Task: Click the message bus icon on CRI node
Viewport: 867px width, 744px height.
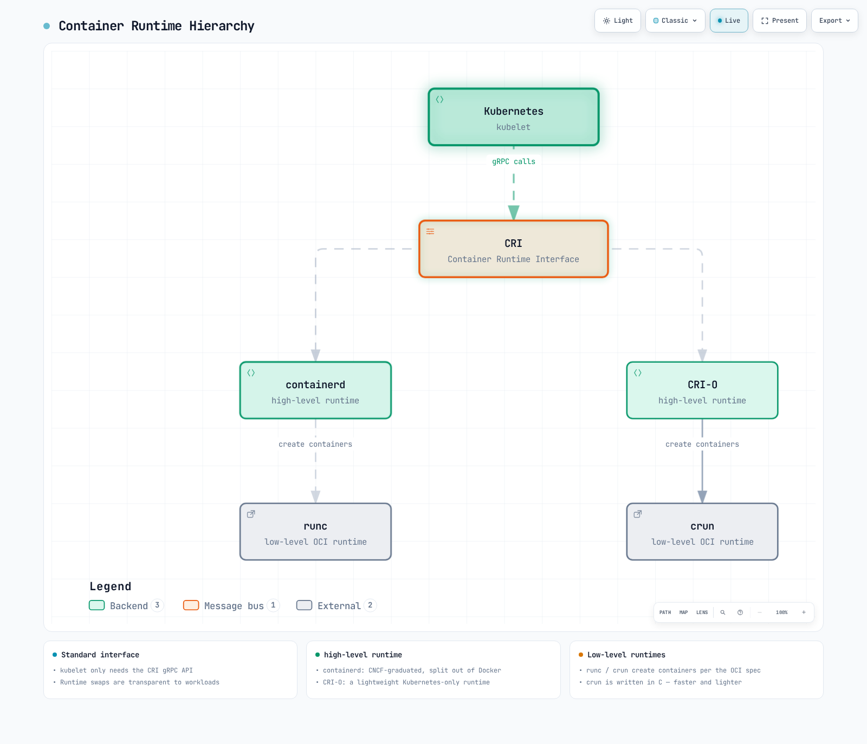Action: [430, 232]
